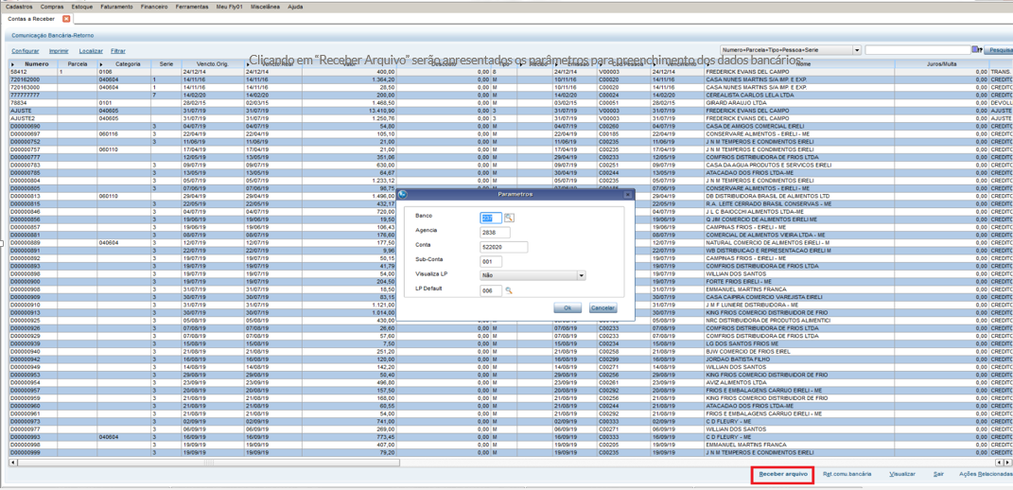Click the Vencto.Orig. column header

[x=213, y=64]
